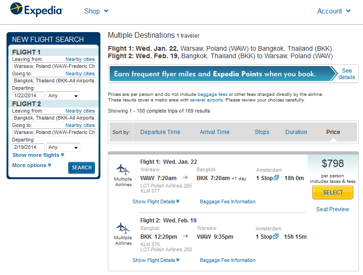The width and height of the screenshot is (363, 275).
Task: Click '18h 0m' duration text
Action: pos(294,178)
